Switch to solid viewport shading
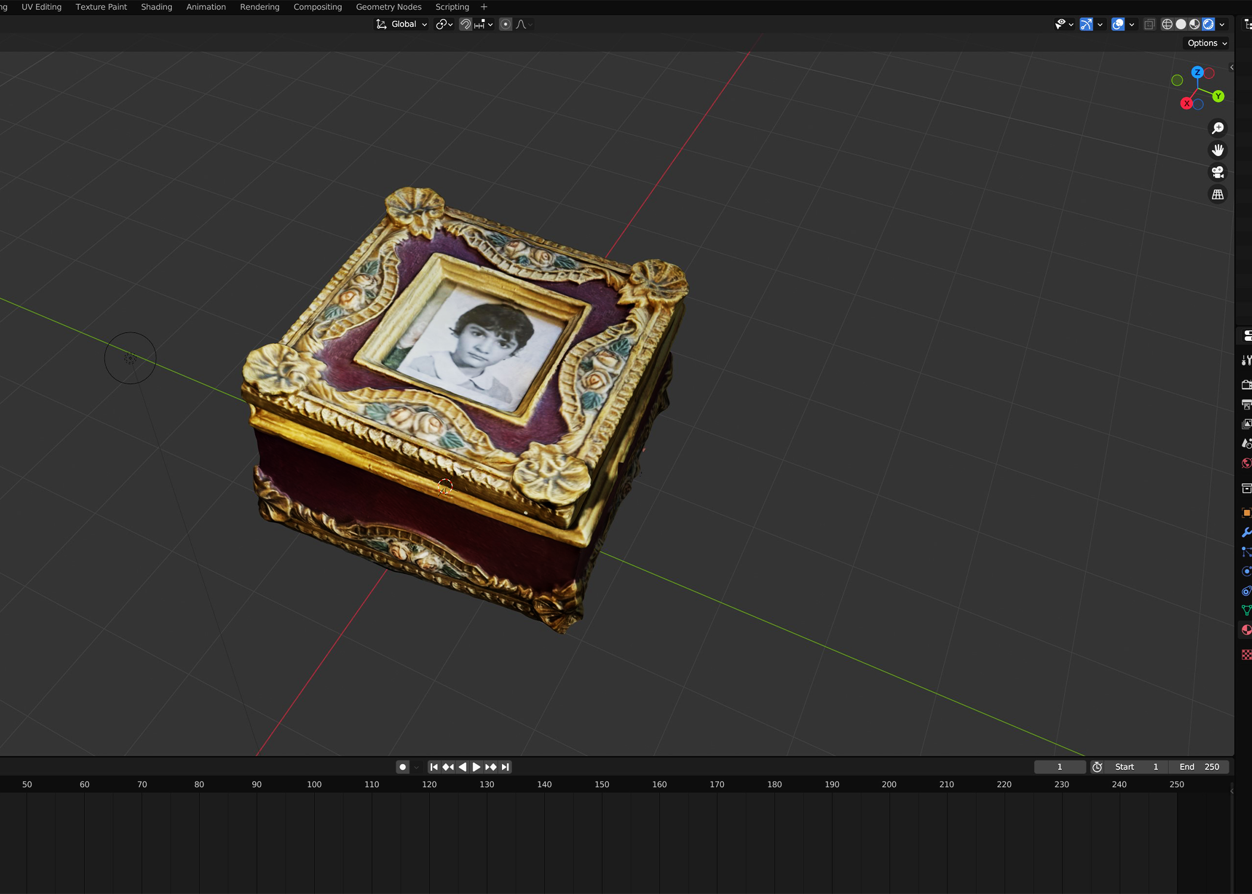 pyautogui.click(x=1180, y=24)
